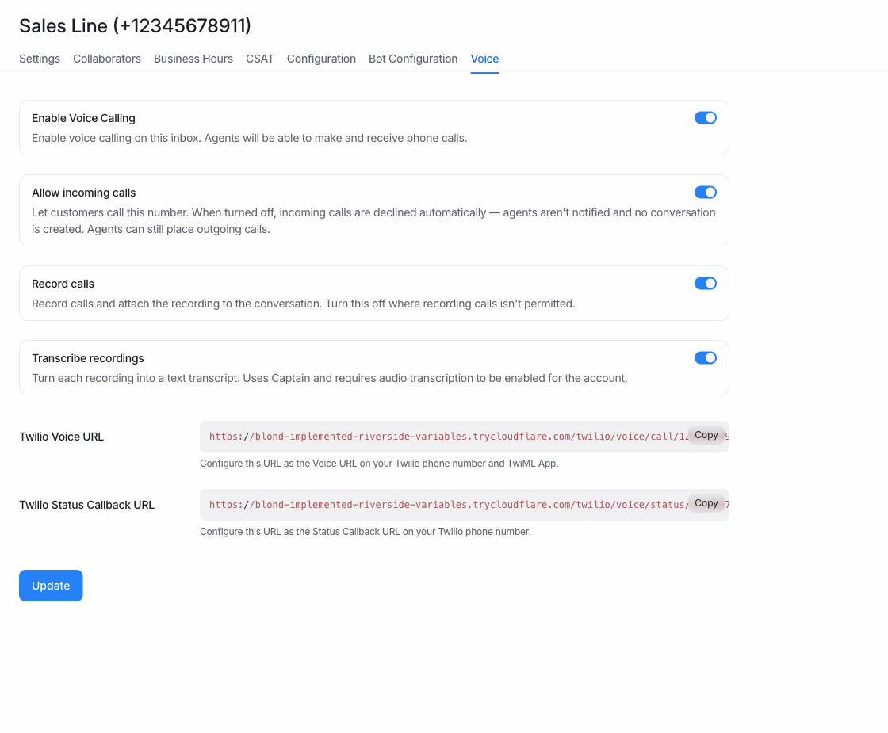This screenshot has height=733, width=888.
Task: Select the Voice tab
Action: click(484, 59)
